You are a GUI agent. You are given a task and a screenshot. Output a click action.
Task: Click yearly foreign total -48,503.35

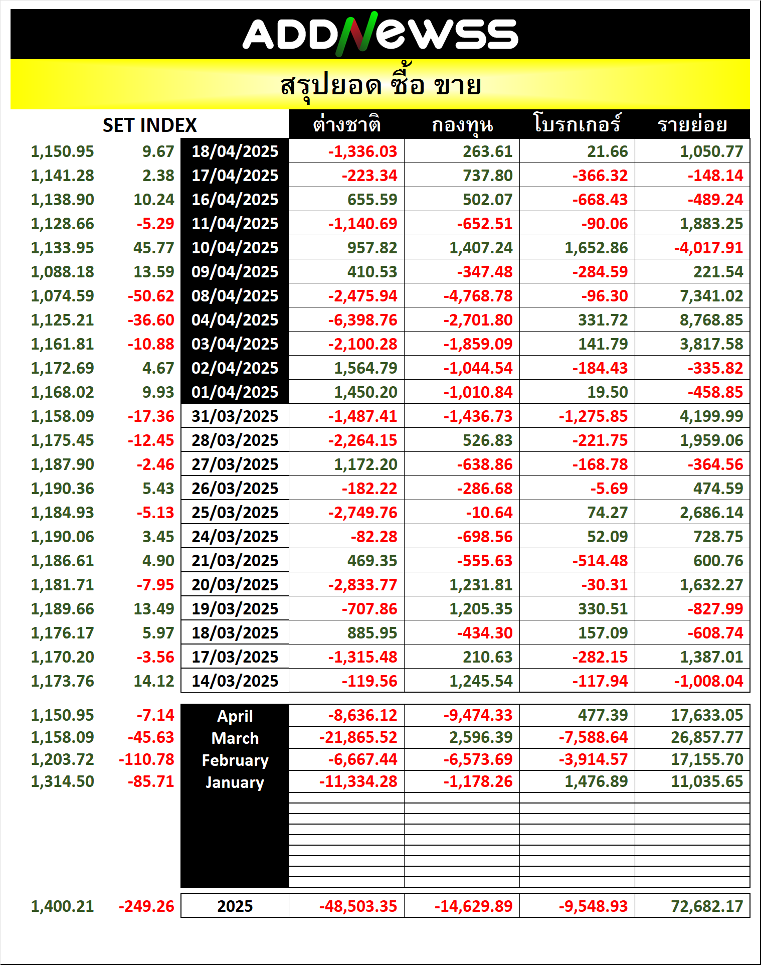click(358, 906)
